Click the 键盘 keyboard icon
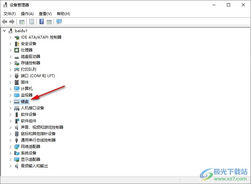 [17, 101]
